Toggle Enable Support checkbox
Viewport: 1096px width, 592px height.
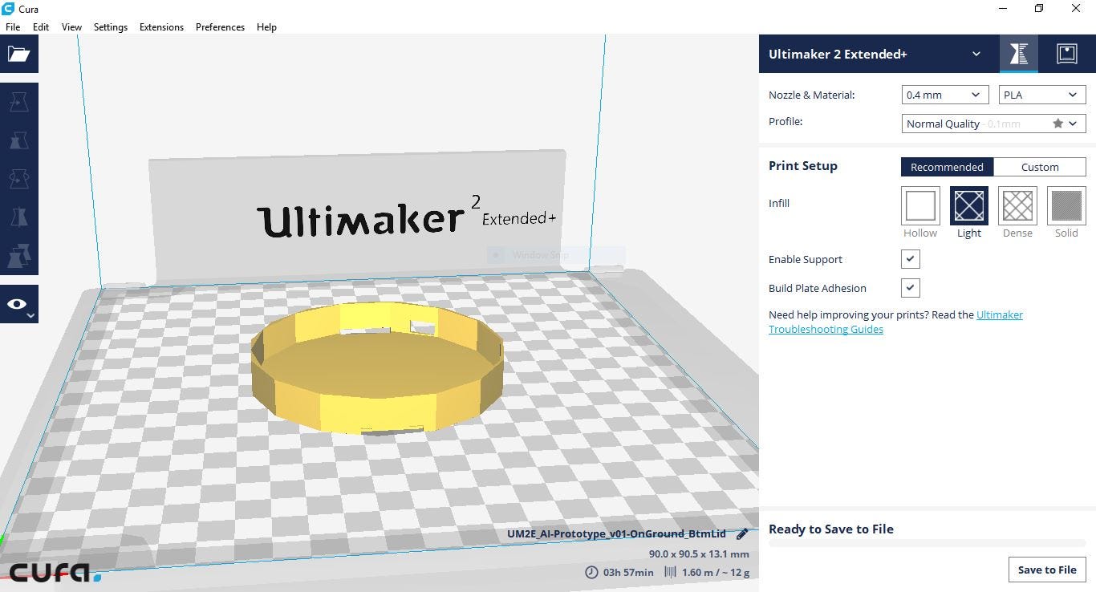coord(910,259)
